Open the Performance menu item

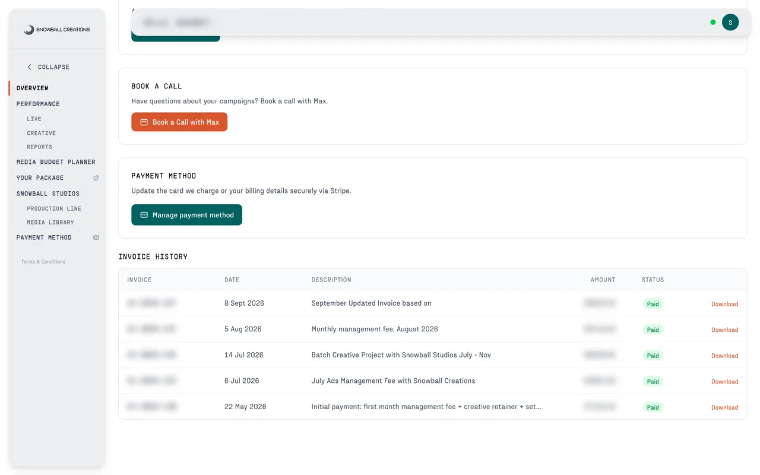tap(38, 104)
